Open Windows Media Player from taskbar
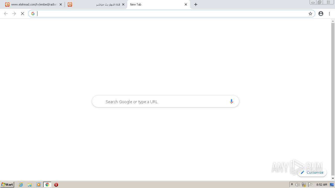335x188 pixels. pyautogui.click(x=38, y=185)
